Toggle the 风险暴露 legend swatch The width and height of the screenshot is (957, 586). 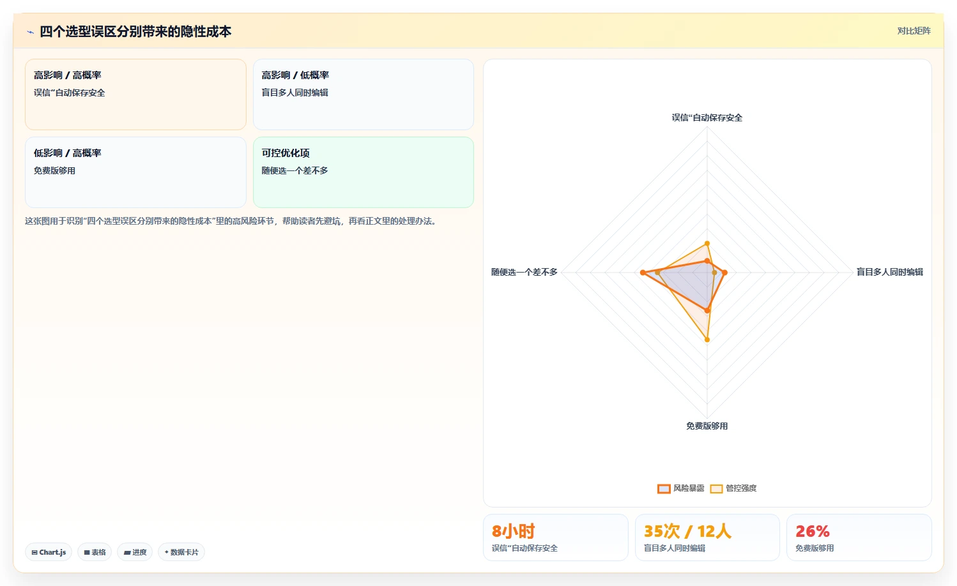pyautogui.click(x=664, y=489)
